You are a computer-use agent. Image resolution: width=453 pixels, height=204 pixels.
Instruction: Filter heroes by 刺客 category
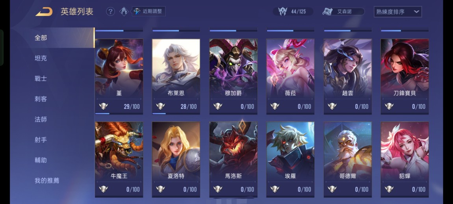(x=41, y=99)
